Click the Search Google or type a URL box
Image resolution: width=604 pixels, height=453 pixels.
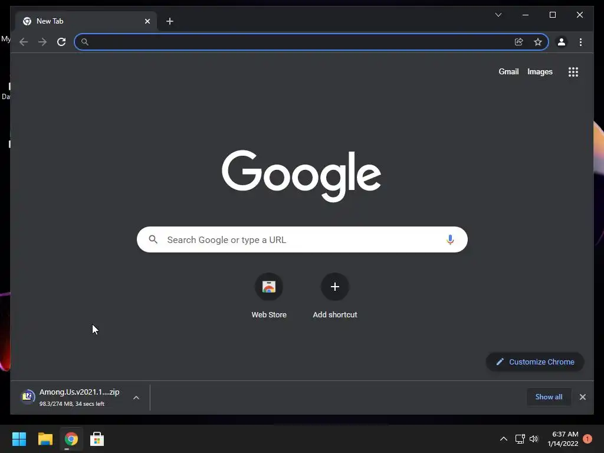[x=302, y=239]
